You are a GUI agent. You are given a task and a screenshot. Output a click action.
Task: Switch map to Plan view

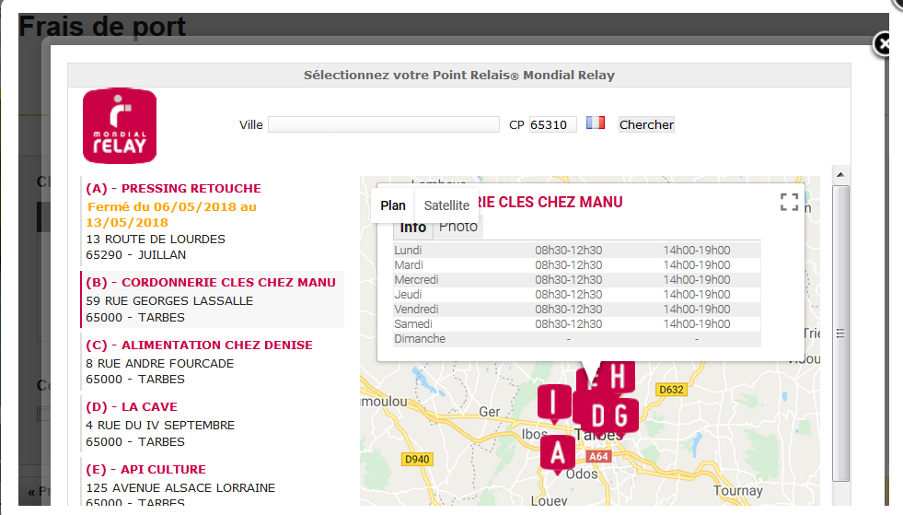pos(393,205)
